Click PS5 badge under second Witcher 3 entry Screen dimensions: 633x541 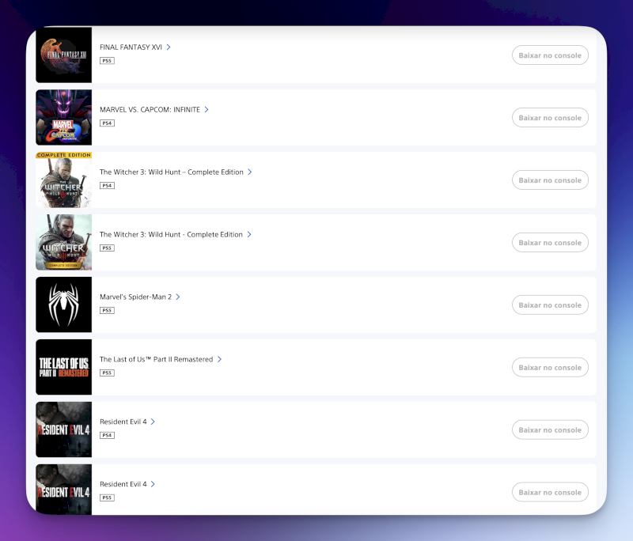pyautogui.click(x=107, y=248)
